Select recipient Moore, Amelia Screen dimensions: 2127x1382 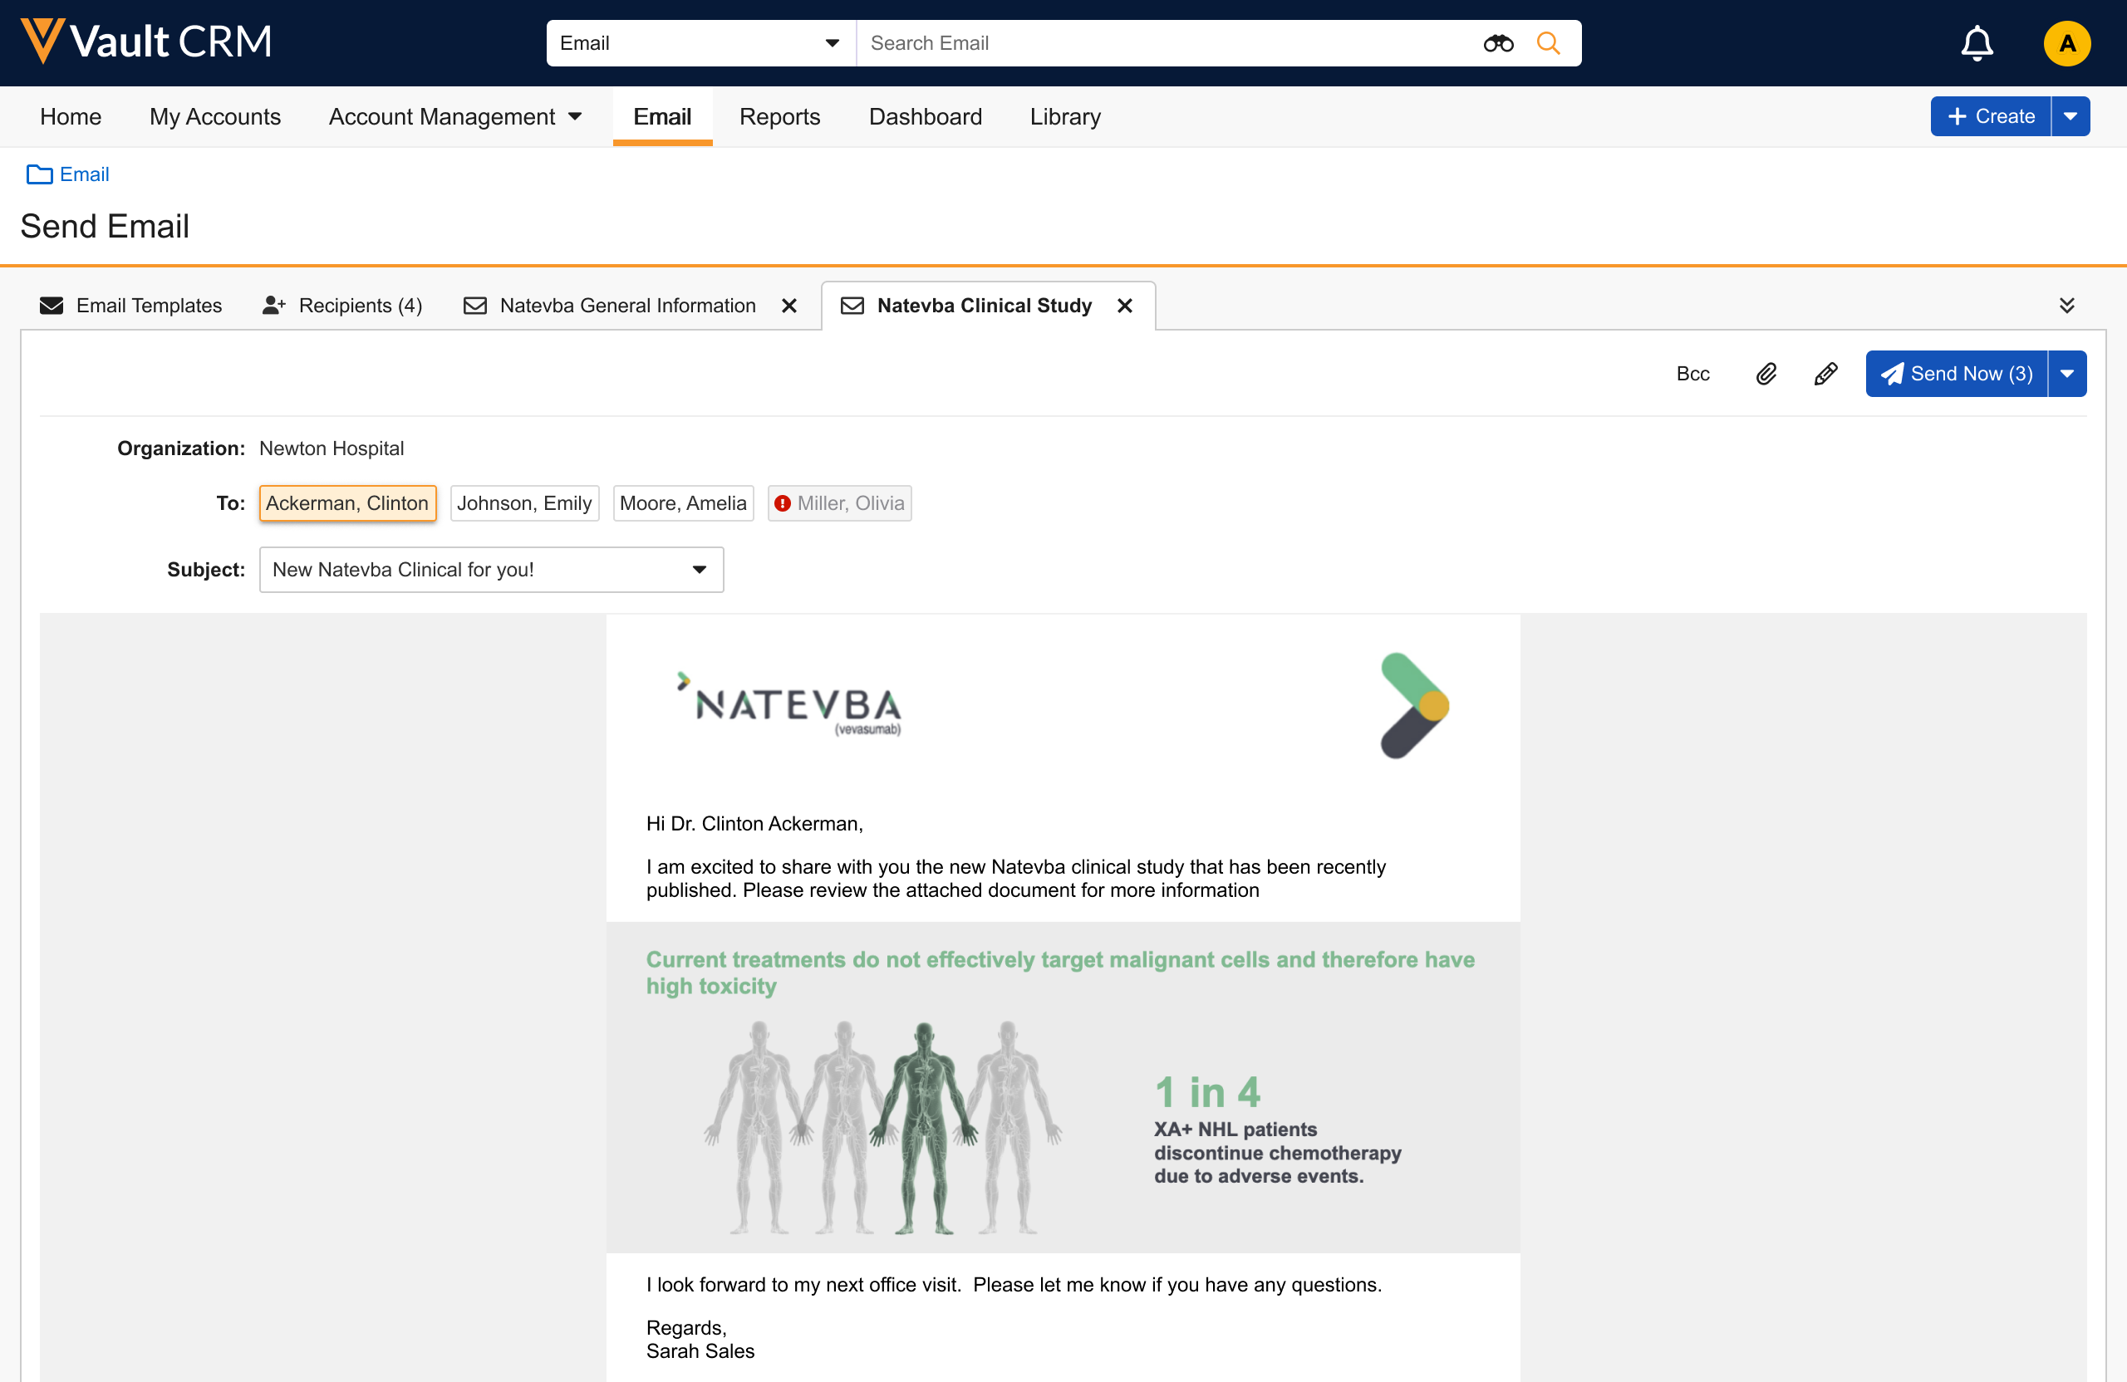click(683, 503)
